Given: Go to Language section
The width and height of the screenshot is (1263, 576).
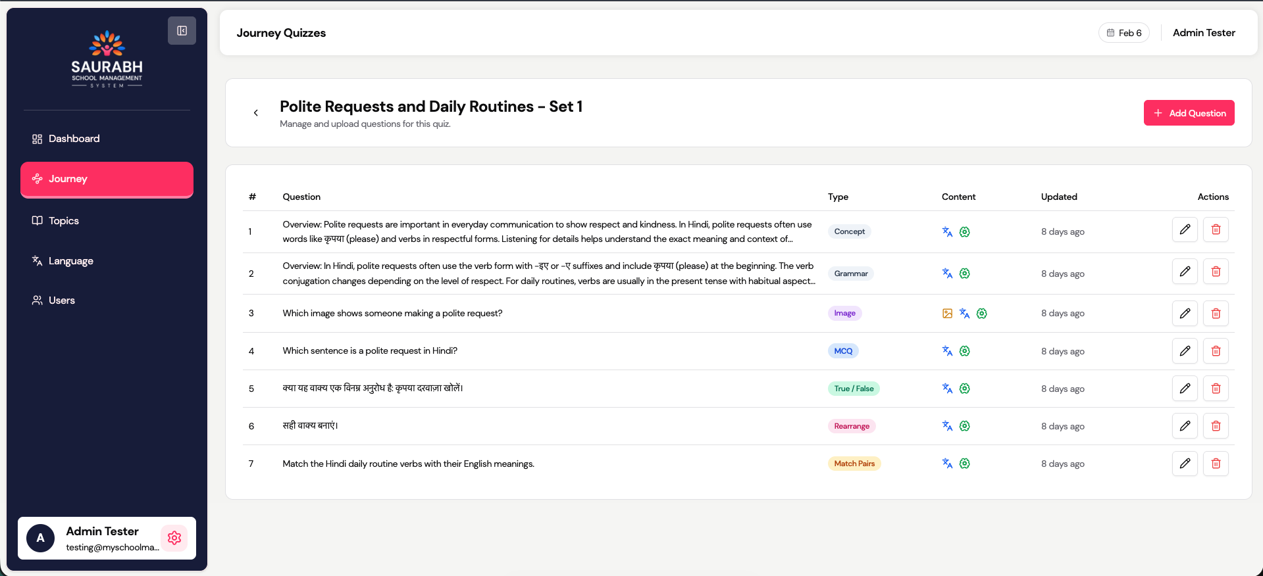Looking at the screenshot, I should coord(70,261).
